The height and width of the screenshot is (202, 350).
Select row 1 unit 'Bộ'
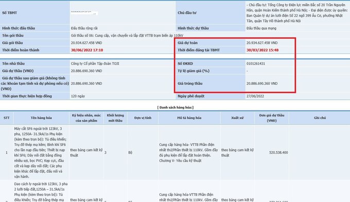pyautogui.click(x=130, y=153)
